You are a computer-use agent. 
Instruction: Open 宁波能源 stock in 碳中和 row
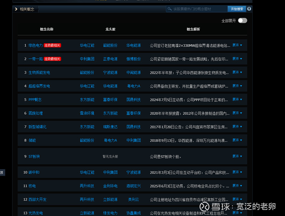coord(134,172)
